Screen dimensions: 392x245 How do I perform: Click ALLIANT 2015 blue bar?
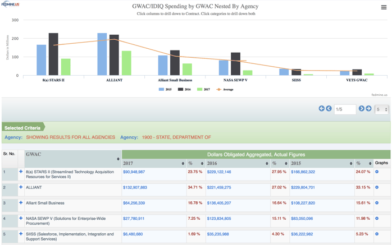pos(102,54)
